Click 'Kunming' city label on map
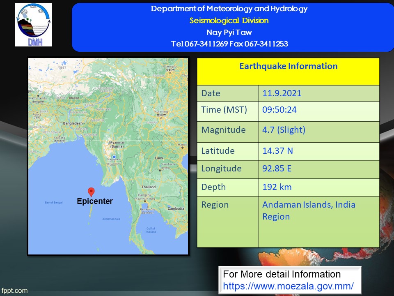The height and width of the screenshot is (296, 394). (x=161, y=111)
